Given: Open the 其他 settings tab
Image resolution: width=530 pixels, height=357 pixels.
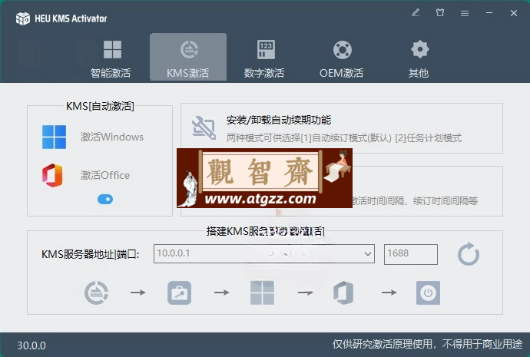Looking at the screenshot, I should [x=419, y=58].
